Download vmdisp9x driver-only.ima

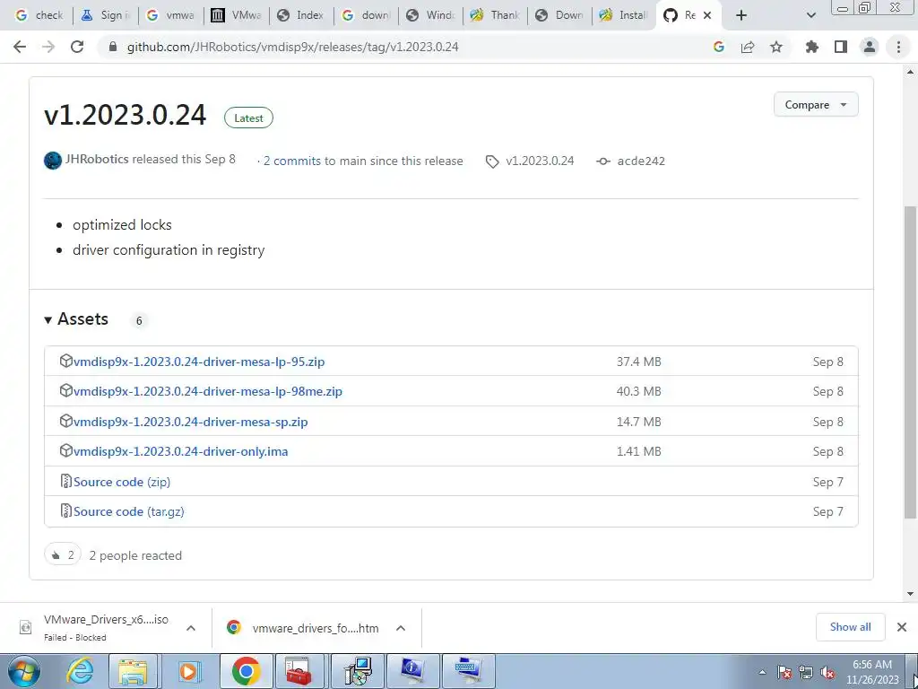point(180,452)
